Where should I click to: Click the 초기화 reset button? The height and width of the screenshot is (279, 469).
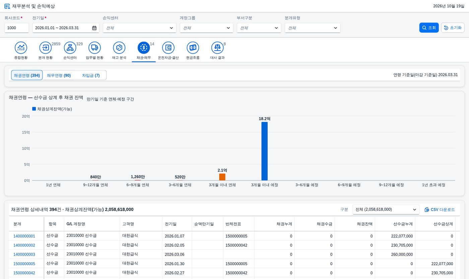[453, 28]
